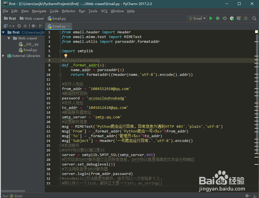The height and width of the screenshot is (198, 259).
Task: Click the Email Python icon in Run tab
Action: point(12,196)
